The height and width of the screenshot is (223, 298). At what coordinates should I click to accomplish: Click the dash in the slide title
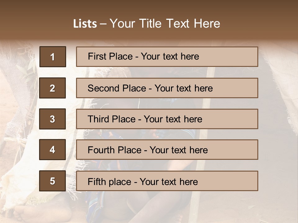[x=103, y=24]
